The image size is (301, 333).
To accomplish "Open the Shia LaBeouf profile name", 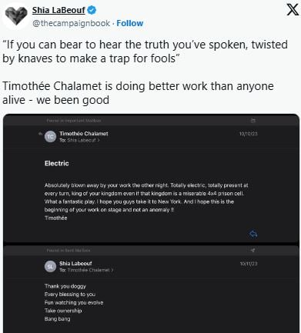I will [x=59, y=10].
